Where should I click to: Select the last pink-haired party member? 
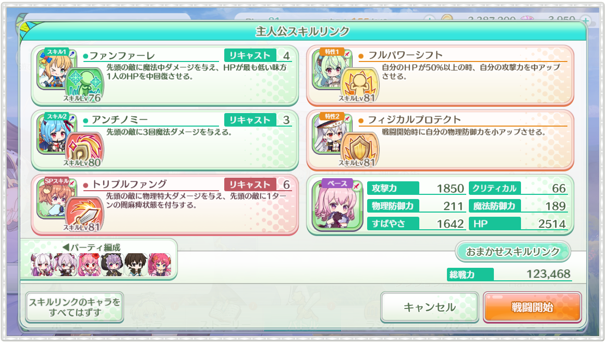coord(159,264)
